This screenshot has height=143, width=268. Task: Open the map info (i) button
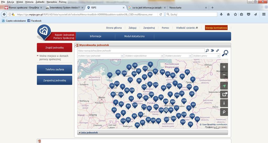[x=224, y=103]
